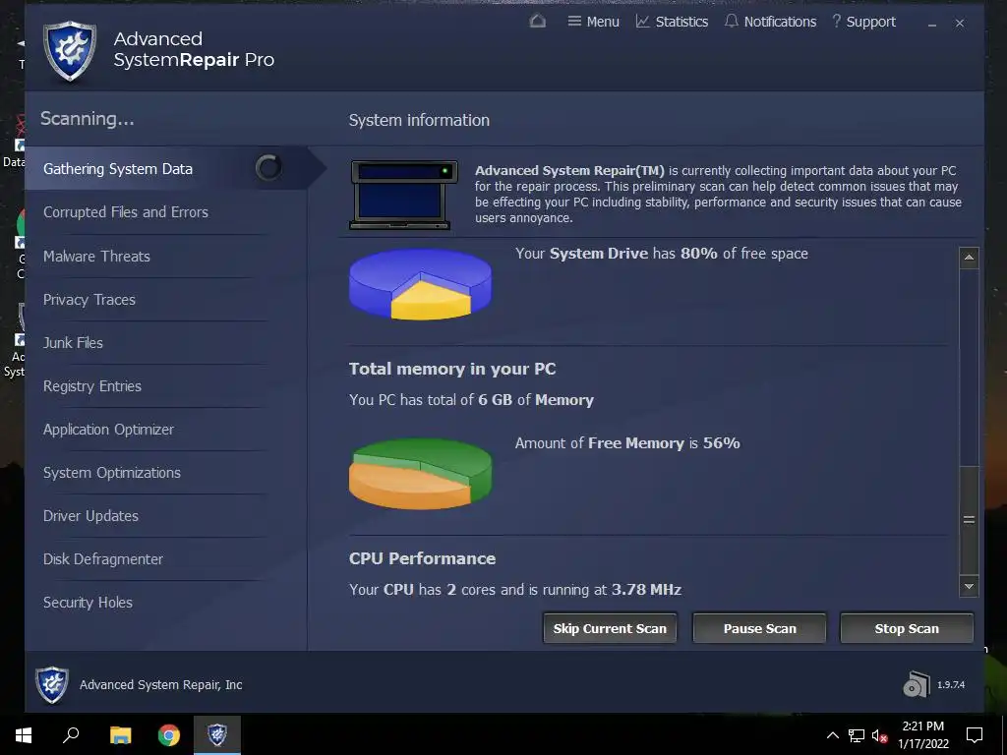
Task: Minimize the Advanced SystemRepair window
Action: (x=932, y=24)
